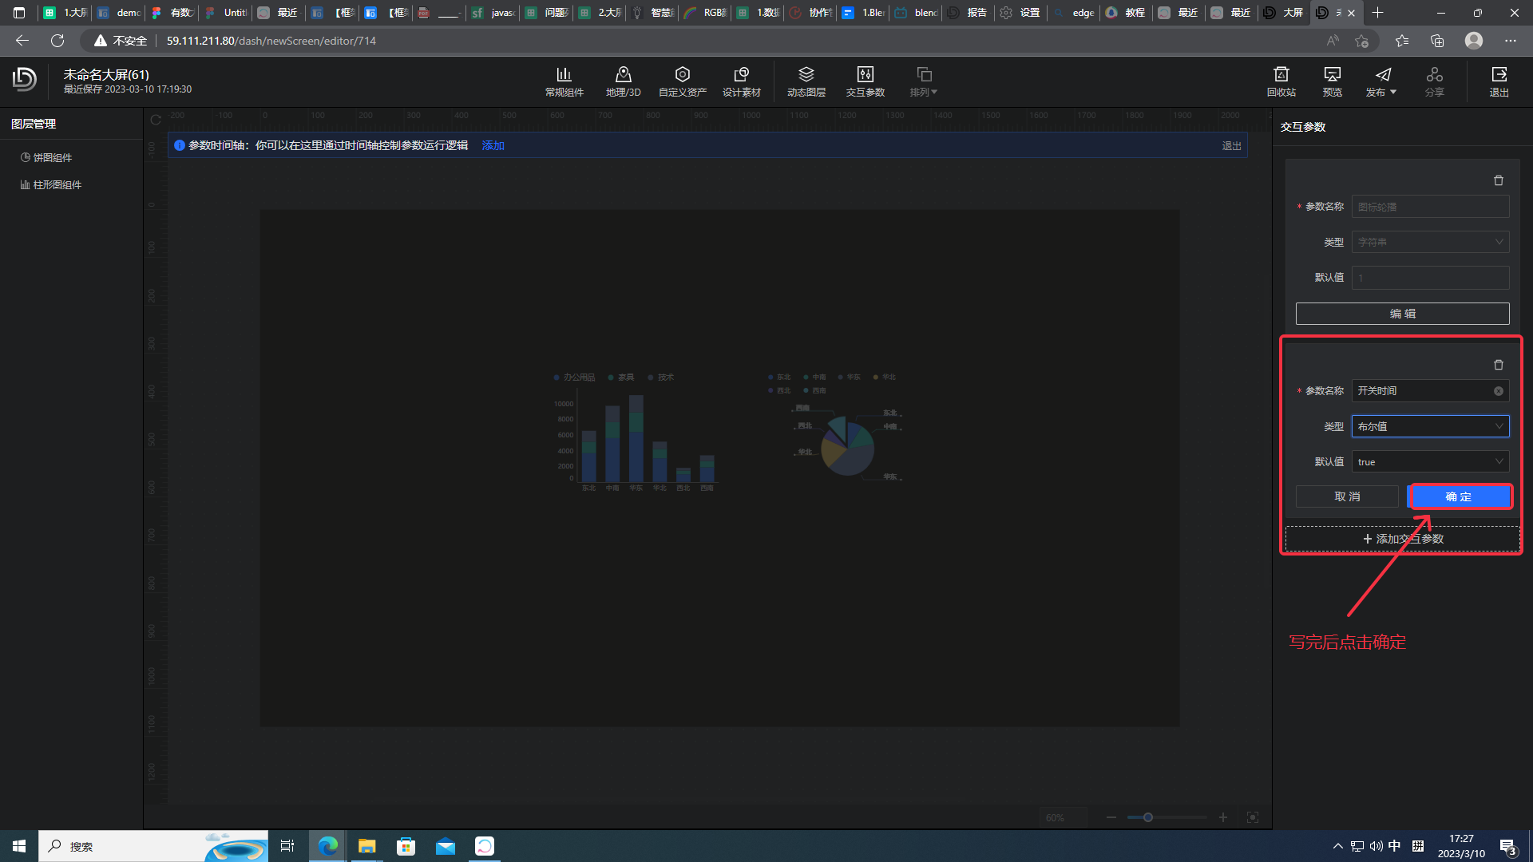Click the 编辑 button

1402,314
